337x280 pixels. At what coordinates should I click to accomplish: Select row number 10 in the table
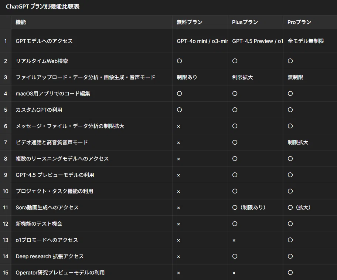(x=6, y=191)
